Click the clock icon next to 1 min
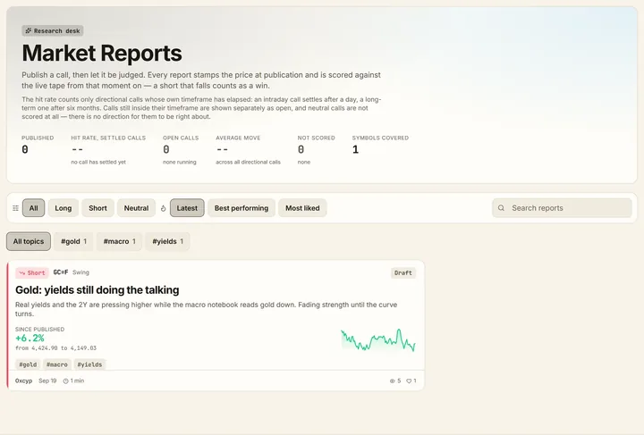Viewport: 644px width, 435px height. [65, 381]
